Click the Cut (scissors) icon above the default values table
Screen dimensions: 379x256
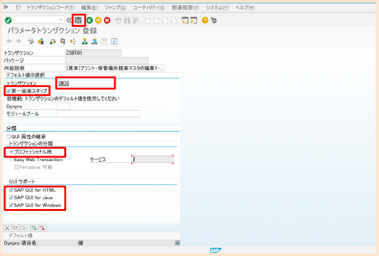(x=8, y=228)
